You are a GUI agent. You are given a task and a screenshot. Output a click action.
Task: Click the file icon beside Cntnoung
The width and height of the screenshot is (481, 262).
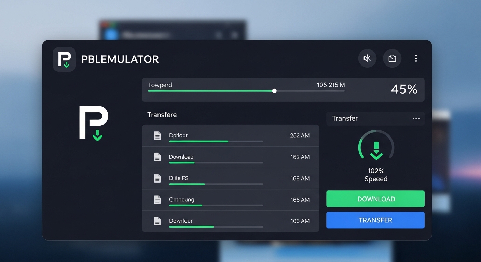[157, 200]
